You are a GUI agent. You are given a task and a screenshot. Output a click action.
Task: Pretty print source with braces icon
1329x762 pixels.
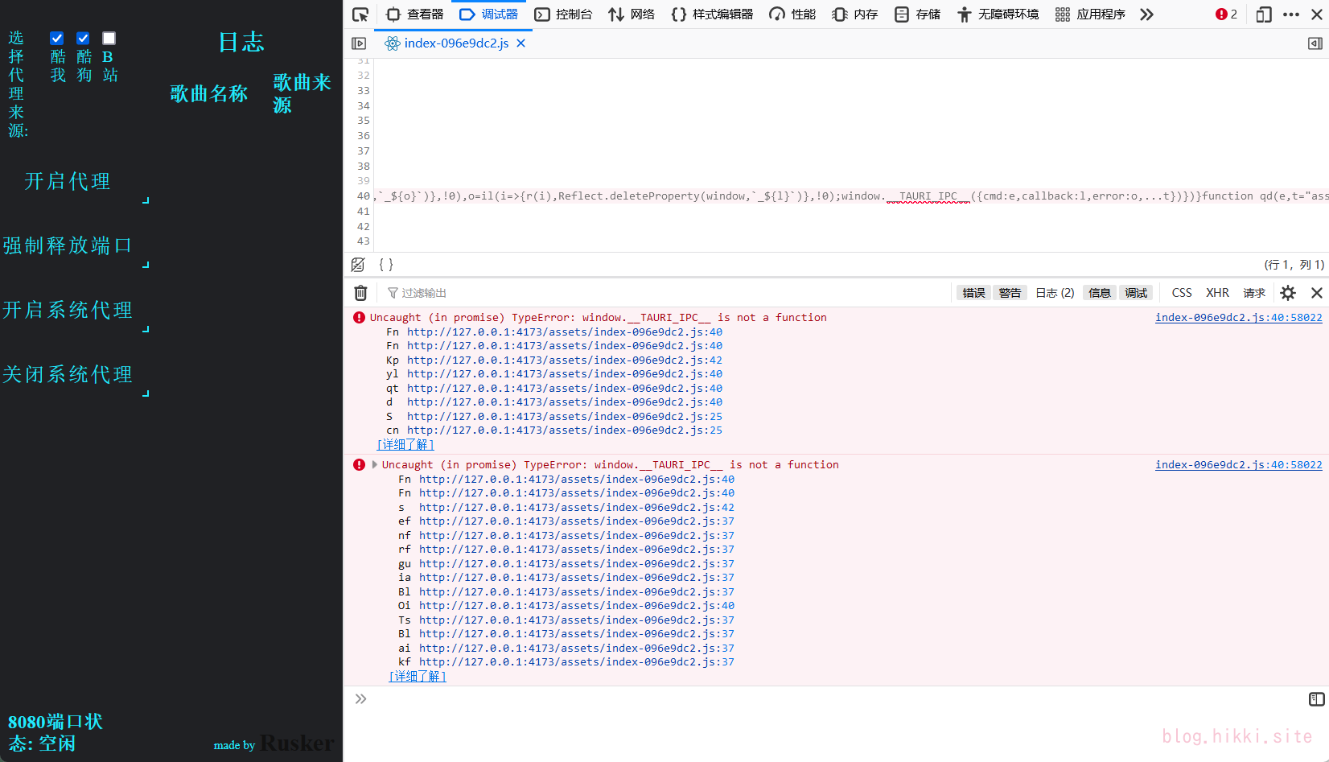point(386,265)
